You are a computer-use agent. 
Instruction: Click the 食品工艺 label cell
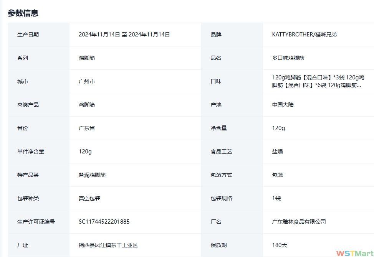click(x=221, y=152)
